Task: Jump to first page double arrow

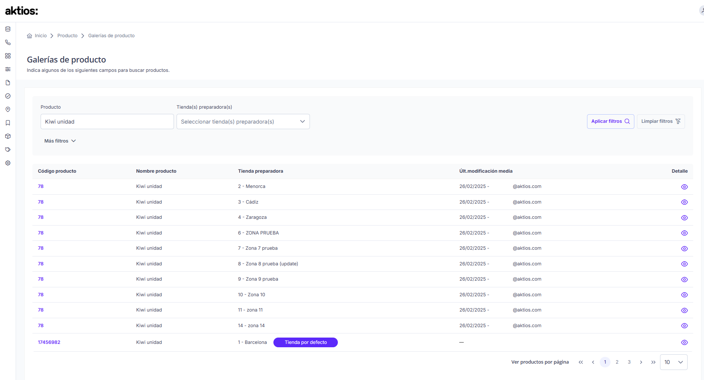Action: (581, 362)
